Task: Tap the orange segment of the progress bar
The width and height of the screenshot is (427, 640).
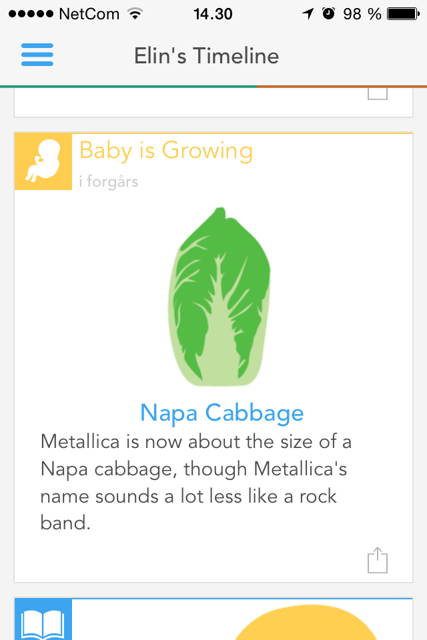Action: coord(342,86)
